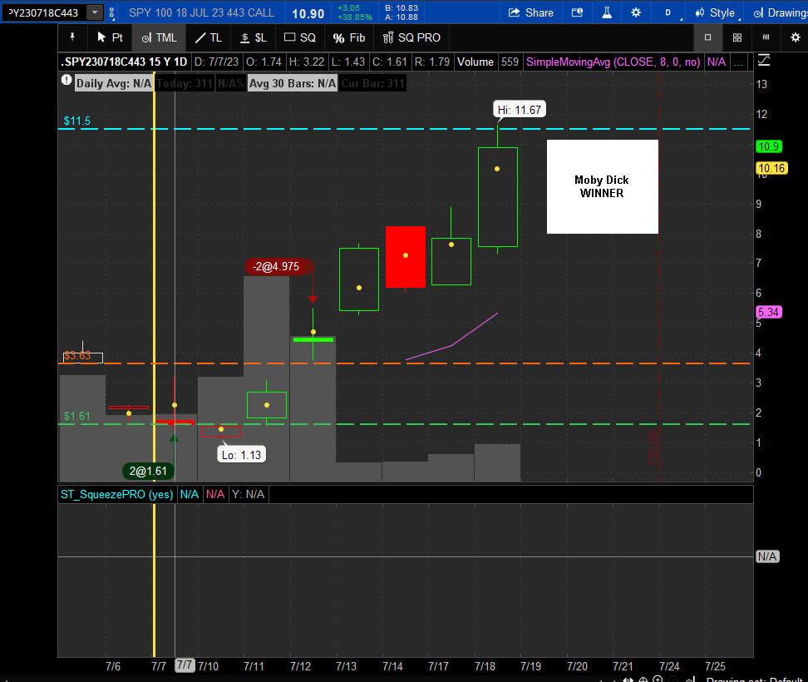
Task: Click the 10.9 green price bubble
Action: pyautogui.click(x=768, y=146)
